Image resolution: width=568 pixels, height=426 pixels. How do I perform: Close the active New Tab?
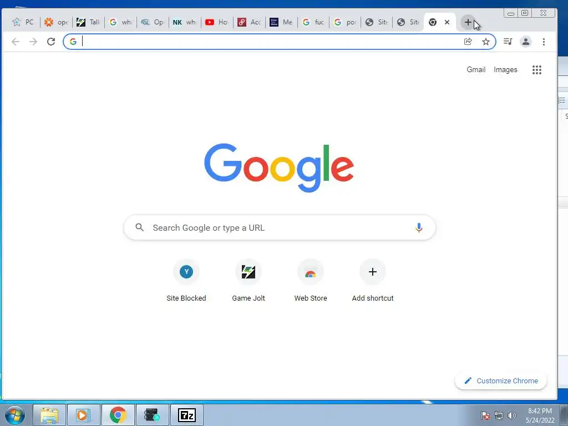(x=447, y=22)
